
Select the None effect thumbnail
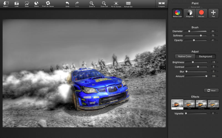177,105
